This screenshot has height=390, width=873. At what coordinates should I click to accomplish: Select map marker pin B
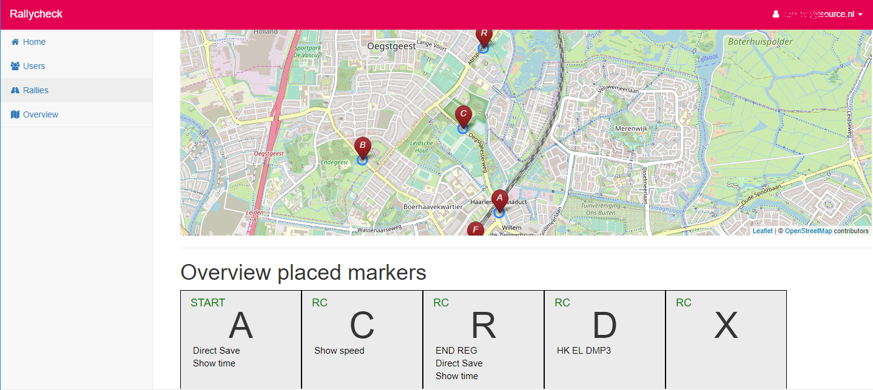tap(362, 147)
